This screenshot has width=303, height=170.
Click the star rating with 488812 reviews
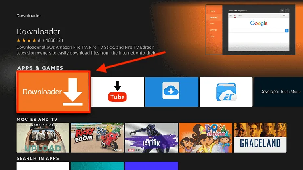[x=40, y=40]
